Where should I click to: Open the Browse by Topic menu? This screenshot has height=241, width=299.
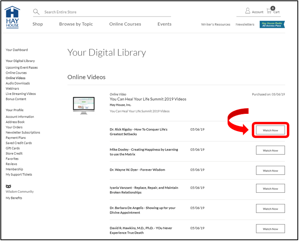(76, 24)
